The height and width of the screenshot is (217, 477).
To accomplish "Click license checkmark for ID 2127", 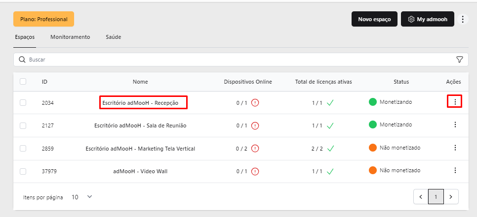I will point(330,126).
